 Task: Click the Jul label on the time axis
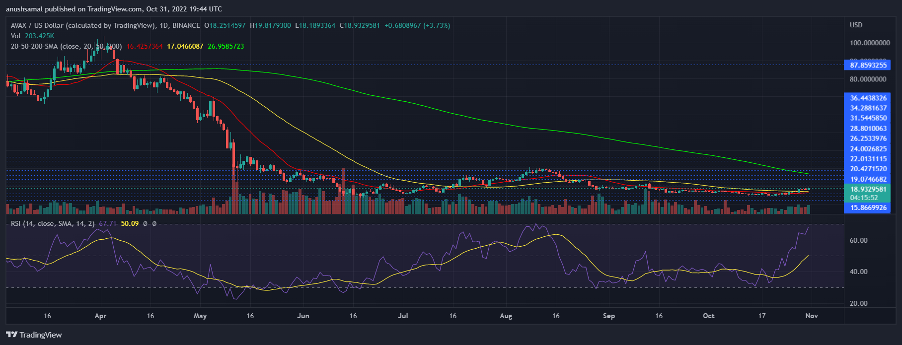[403, 316]
